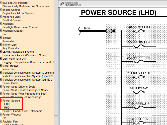The width and height of the screenshot is (167, 125).
Task: Click the plus icon beside Horn
Action: click(1, 34)
